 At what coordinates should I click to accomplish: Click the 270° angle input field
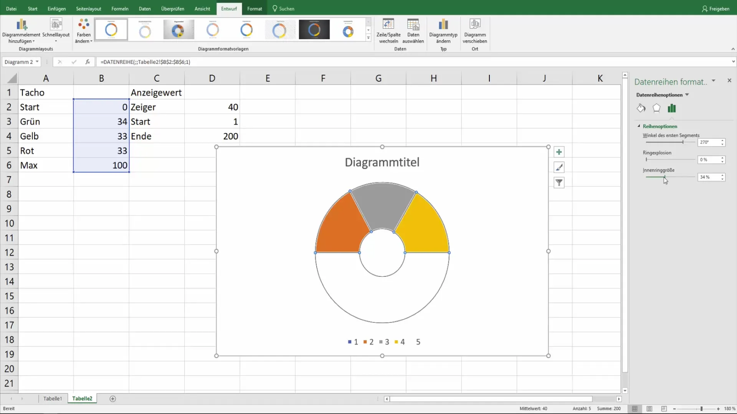click(709, 142)
